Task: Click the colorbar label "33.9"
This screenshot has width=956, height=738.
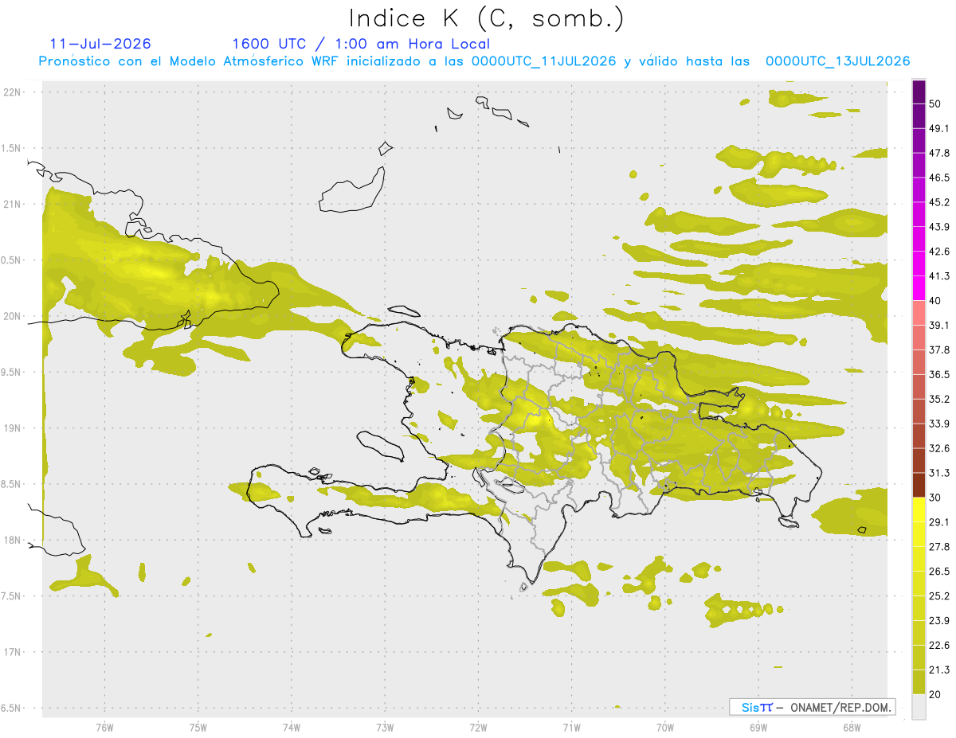Action: pyautogui.click(x=939, y=424)
